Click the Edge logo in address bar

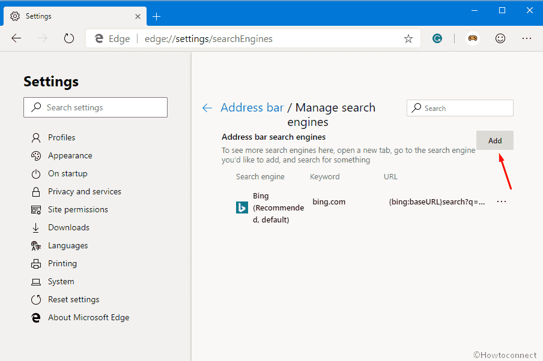click(99, 38)
